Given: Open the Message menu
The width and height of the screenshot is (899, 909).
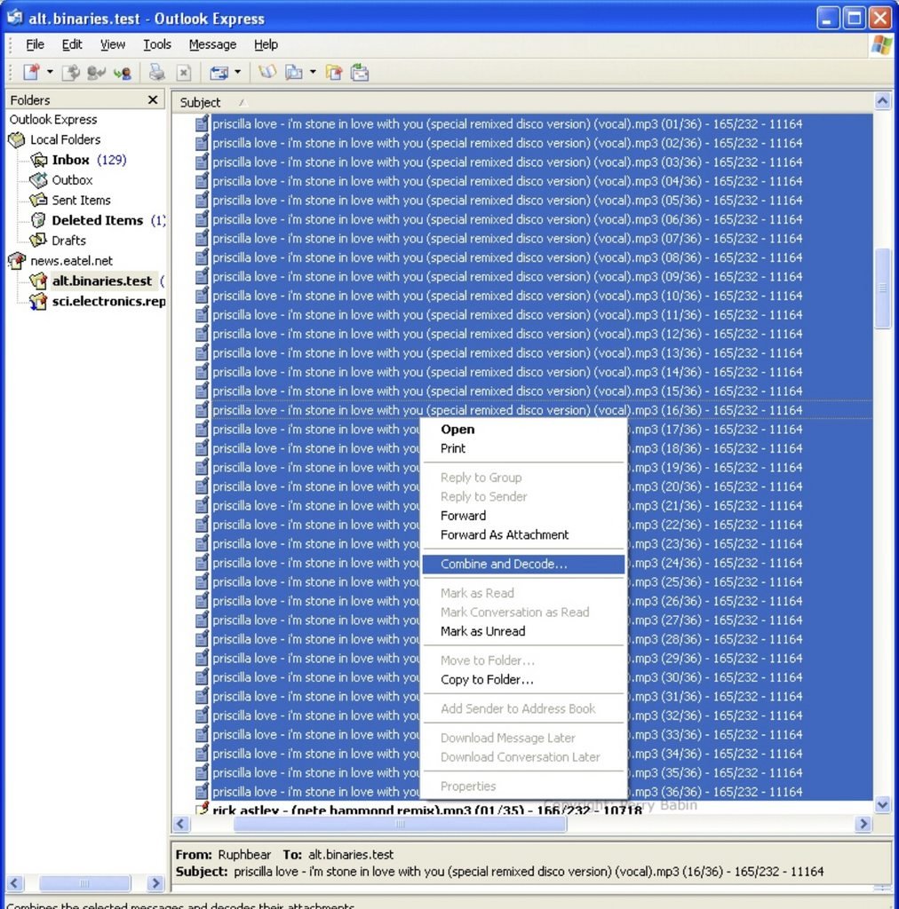Looking at the screenshot, I should (213, 44).
